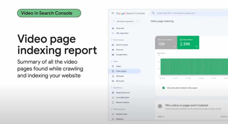Collapse the Experience section
228x124 pixels.
click(111, 88)
